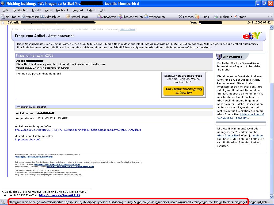
Task: Click the 'Angaben zum Angebot' heading
Action: click(32, 107)
